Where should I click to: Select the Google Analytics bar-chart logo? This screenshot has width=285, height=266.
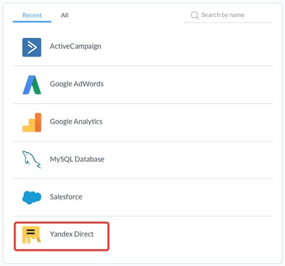coord(32,122)
